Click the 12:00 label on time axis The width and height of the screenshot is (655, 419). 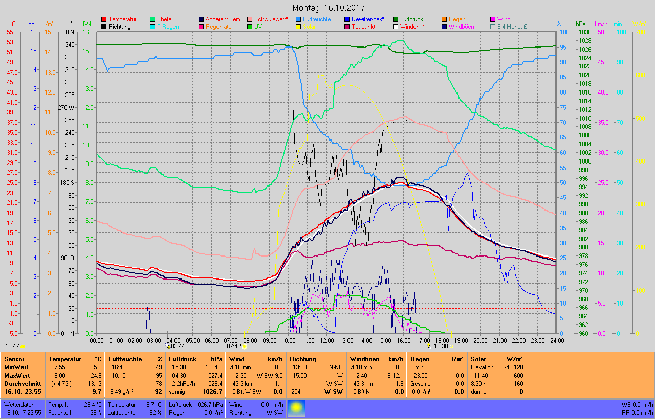coord(326,340)
